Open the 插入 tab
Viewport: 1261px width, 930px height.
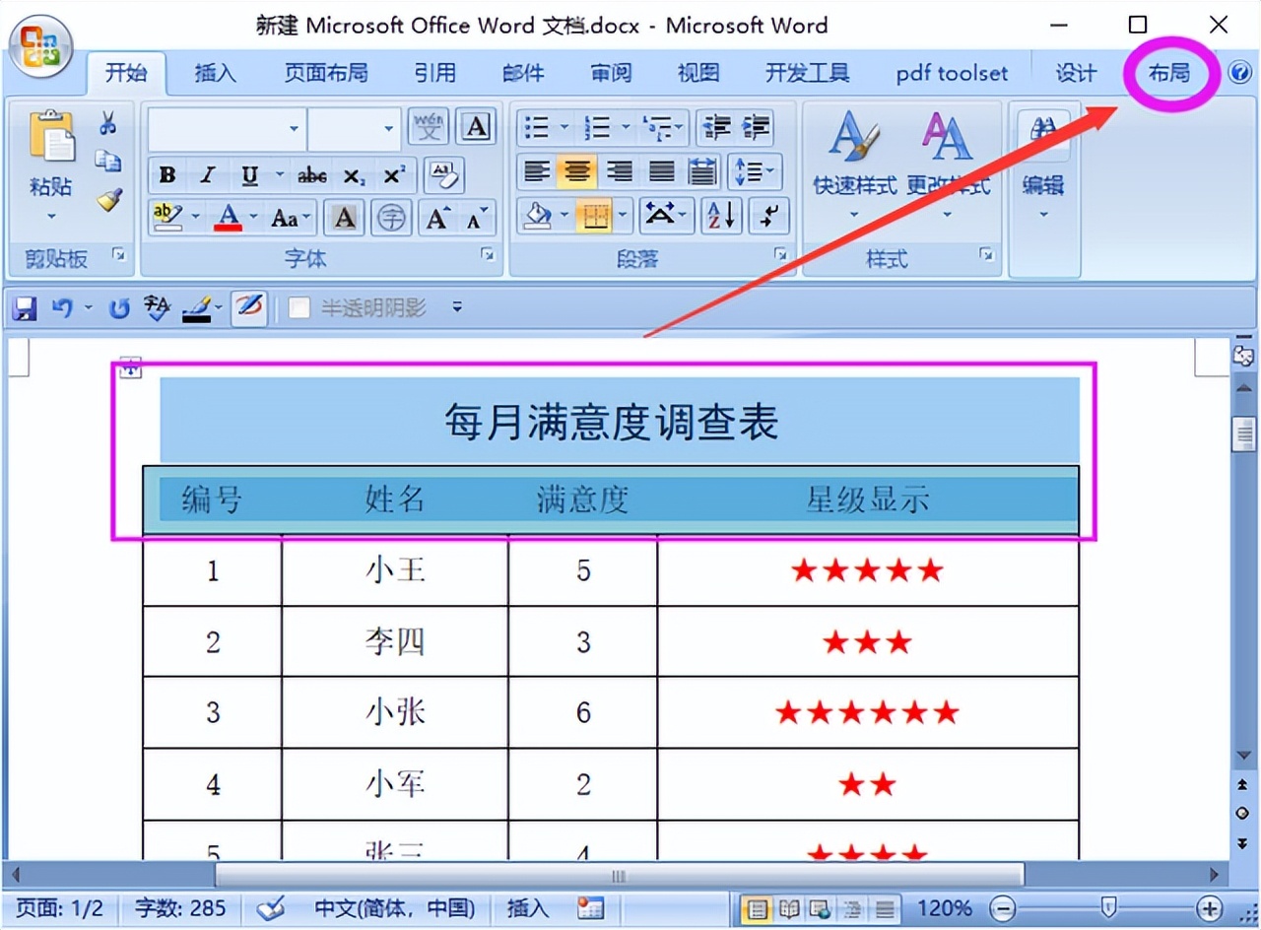click(x=215, y=73)
